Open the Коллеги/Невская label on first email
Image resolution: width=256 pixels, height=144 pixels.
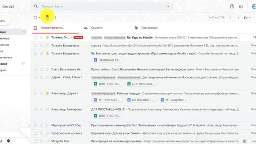click(115, 38)
